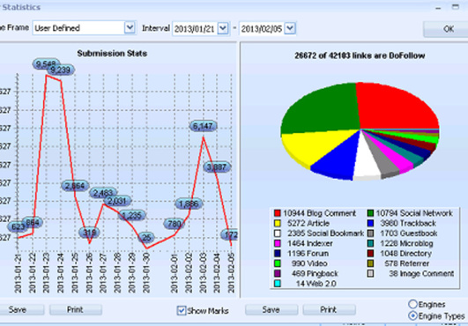Open the Time Frame dropdown arrow
This screenshot has height=326, width=468.
tap(130, 27)
